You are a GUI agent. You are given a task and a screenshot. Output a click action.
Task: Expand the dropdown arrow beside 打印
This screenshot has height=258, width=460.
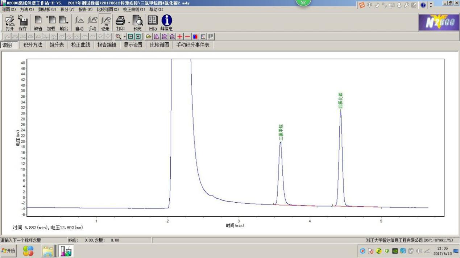point(129,22)
